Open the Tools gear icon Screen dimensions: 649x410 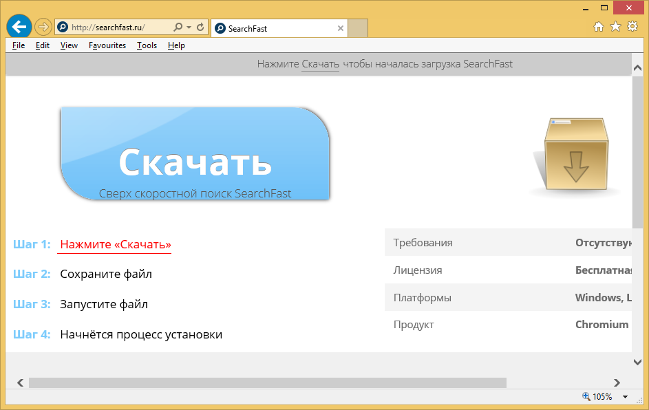tap(632, 27)
